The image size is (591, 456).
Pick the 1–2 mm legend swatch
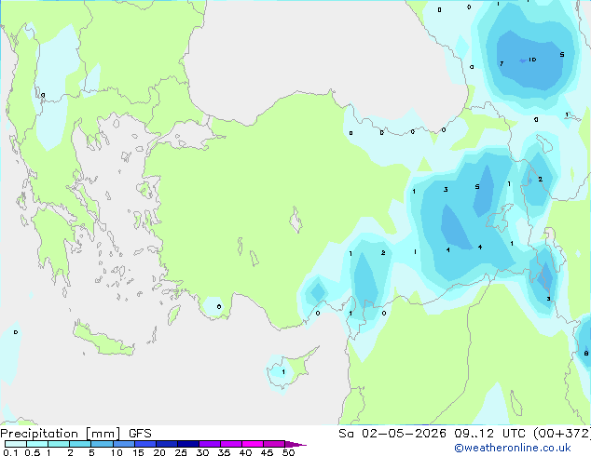59,444
